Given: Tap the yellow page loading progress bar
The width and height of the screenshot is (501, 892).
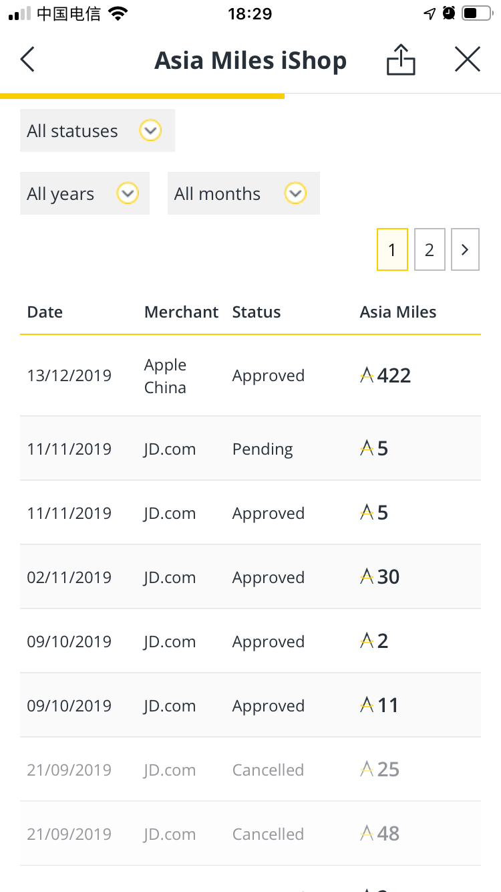Looking at the screenshot, I should coord(142,96).
